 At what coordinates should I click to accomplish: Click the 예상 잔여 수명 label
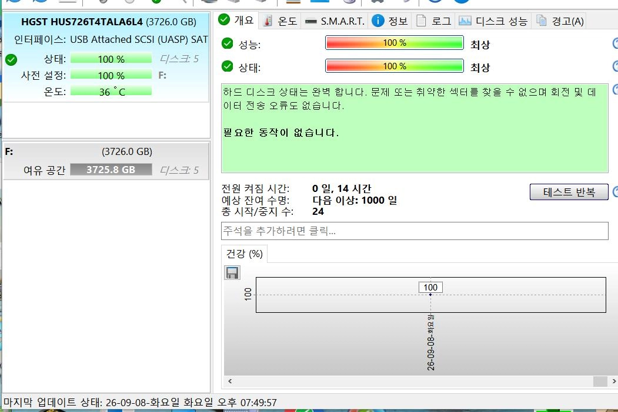click(x=255, y=200)
